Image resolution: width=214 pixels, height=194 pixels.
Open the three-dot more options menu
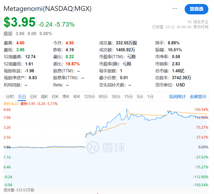pyautogui.click(x=175, y=9)
